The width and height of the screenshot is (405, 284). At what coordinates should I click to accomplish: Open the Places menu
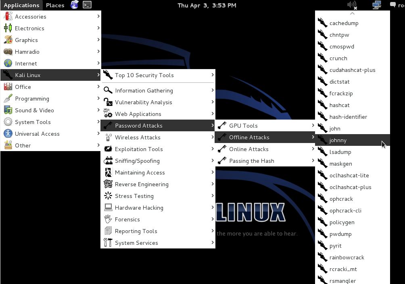tap(55, 5)
